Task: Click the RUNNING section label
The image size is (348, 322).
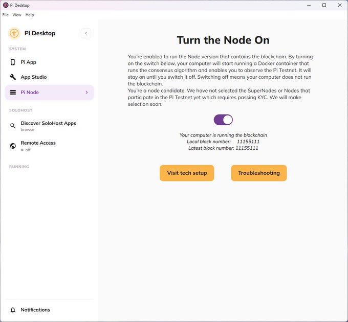Action: point(19,167)
